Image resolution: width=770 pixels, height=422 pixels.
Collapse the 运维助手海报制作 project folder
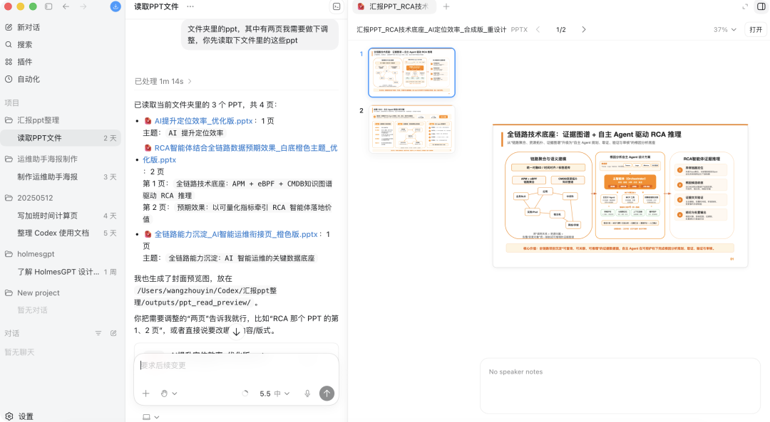(x=61, y=159)
